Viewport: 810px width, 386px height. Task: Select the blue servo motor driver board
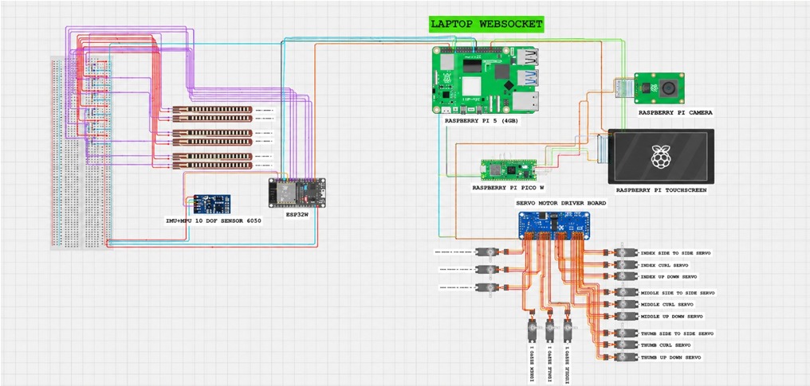click(x=554, y=225)
